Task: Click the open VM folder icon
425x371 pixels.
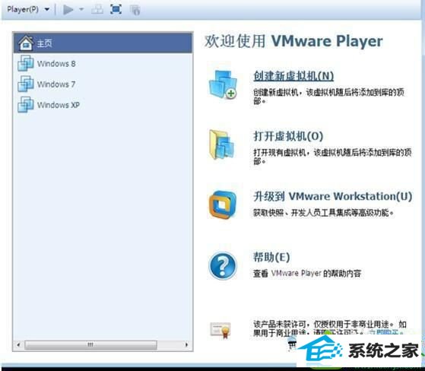Action: tap(222, 144)
